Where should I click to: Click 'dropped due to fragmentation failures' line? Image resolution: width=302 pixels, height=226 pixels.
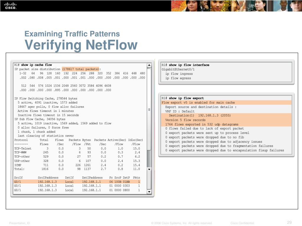tap(219, 146)
